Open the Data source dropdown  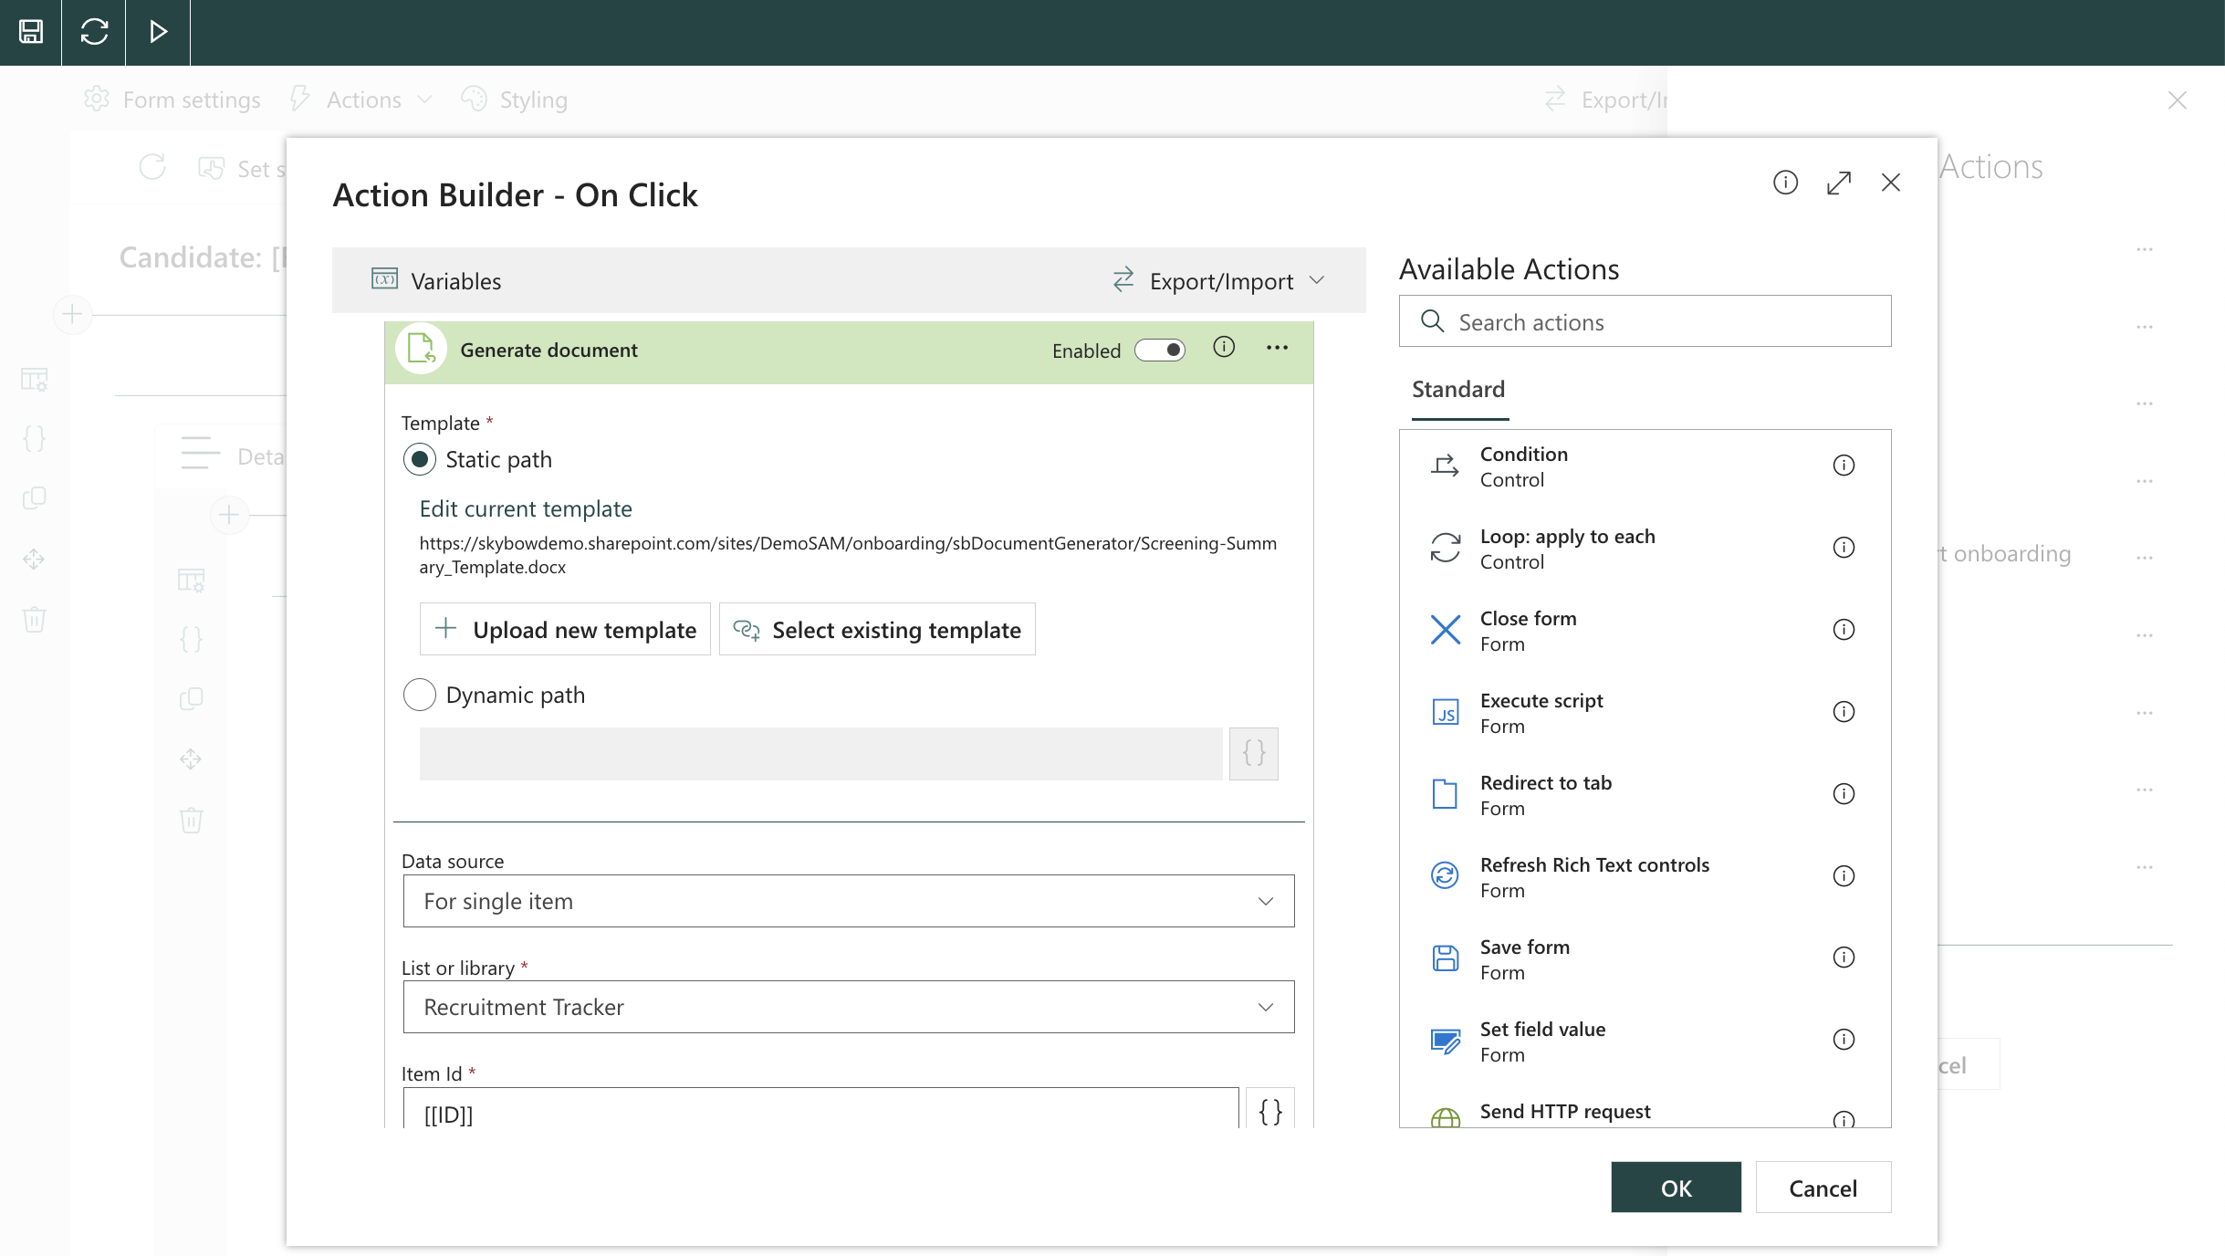[x=849, y=901]
